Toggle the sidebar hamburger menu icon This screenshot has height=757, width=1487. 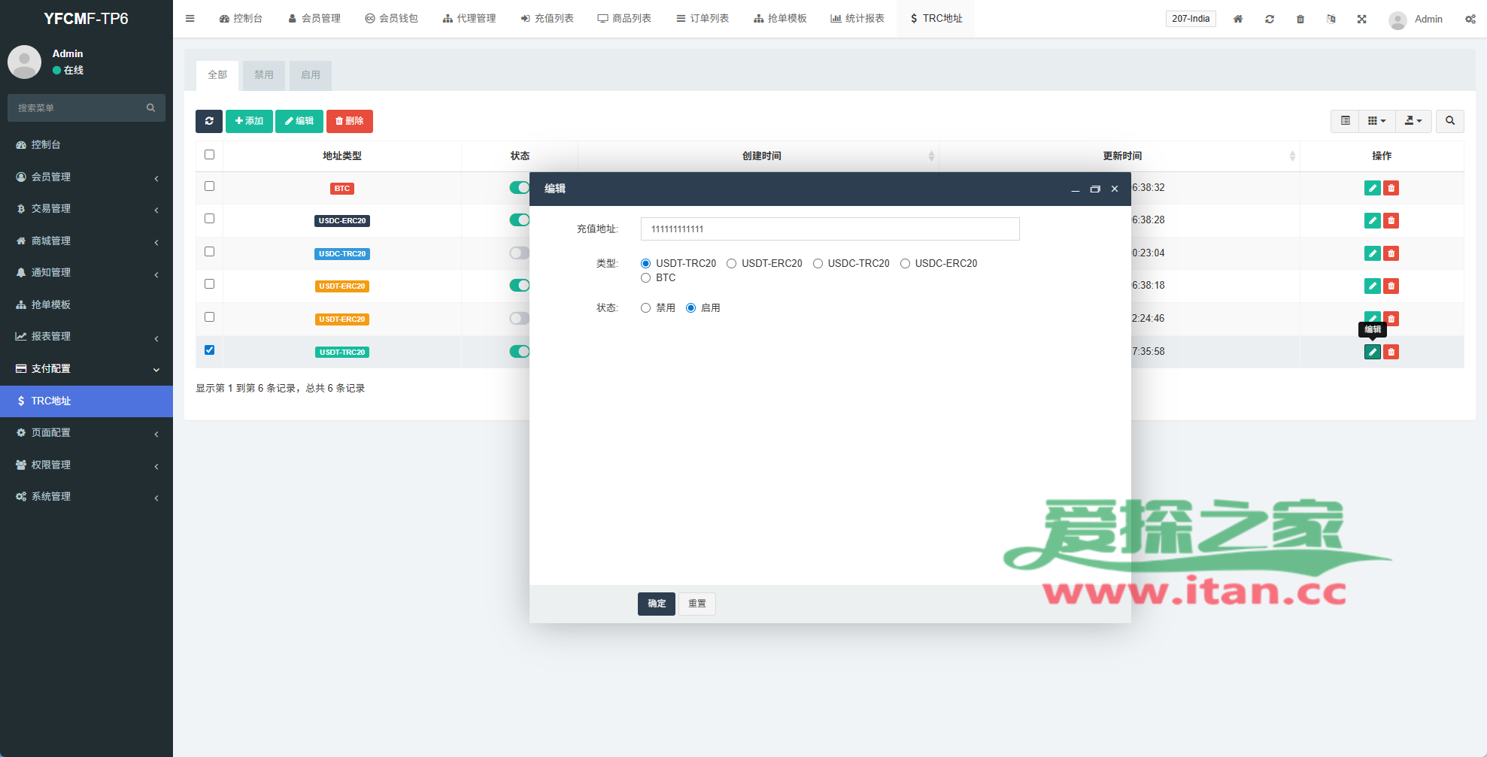(190, 19)
